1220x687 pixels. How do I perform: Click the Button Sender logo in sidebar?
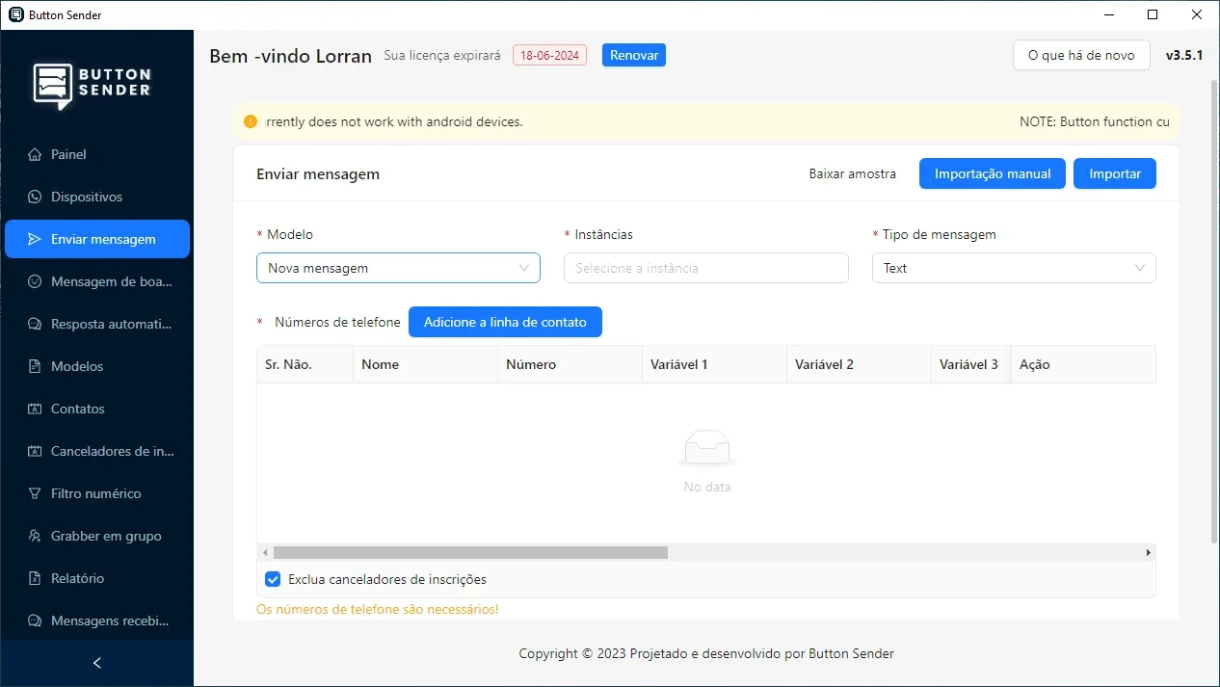[x=93, y=85]
